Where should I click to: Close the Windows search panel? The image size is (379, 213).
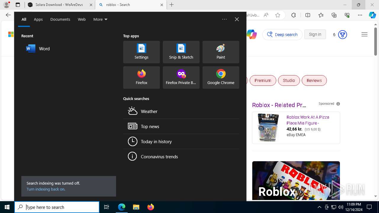pyautogui.click(x=237, y=19)
